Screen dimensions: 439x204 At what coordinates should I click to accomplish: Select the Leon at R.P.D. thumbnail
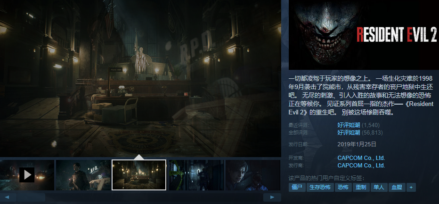(83, 175)
